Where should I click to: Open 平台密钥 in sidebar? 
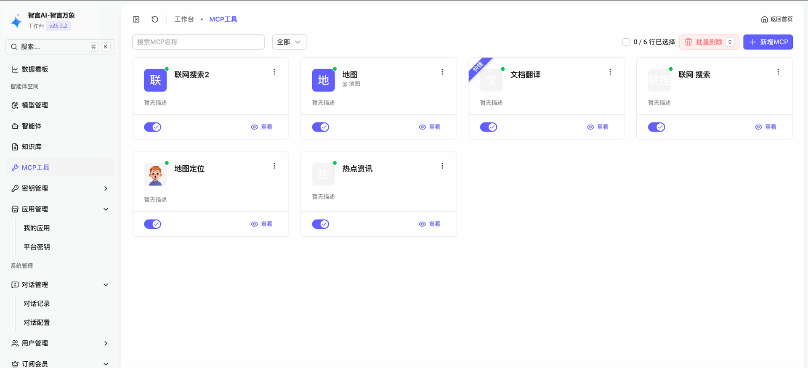coord(37,247)
